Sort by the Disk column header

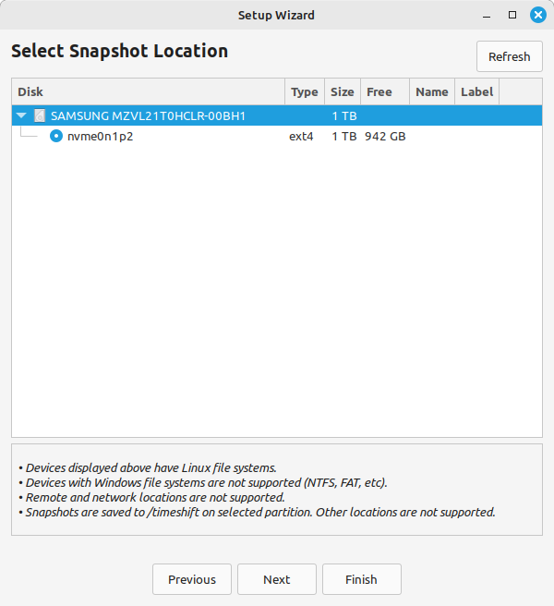click(x=149, y=91)
